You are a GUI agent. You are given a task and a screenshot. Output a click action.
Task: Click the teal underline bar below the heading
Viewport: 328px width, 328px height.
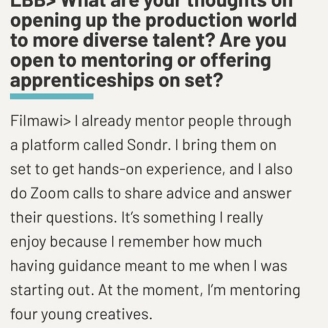click(52, 96)
